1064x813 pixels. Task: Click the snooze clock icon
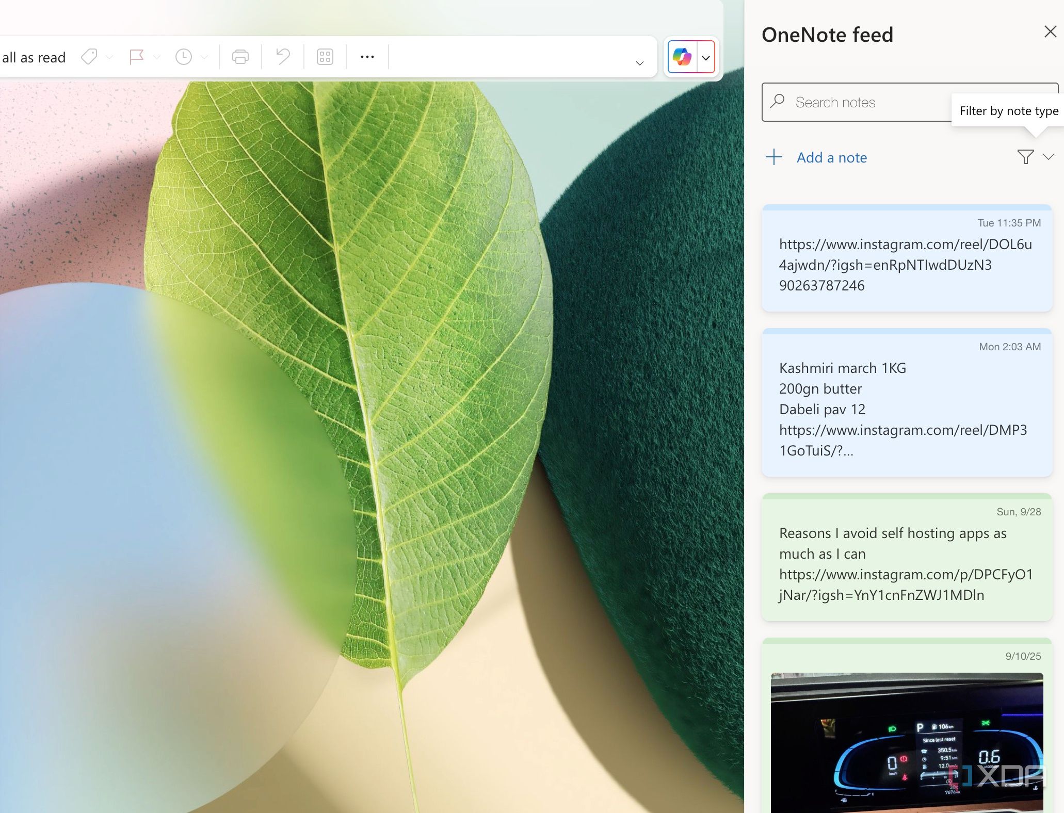(183, 57)
